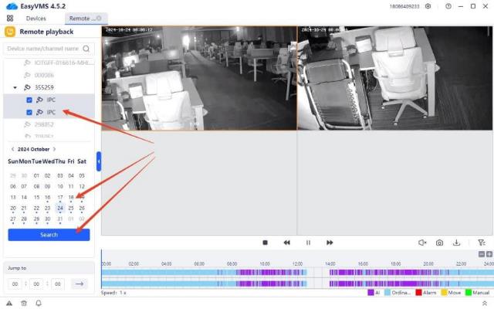Go to the previous month in calendar
Viewport: 494px width, 309px height.
point(12,149)
